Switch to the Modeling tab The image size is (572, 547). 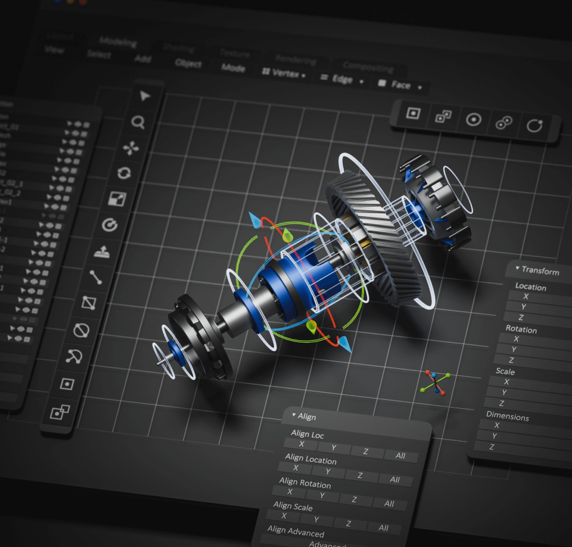click(117, 42)
